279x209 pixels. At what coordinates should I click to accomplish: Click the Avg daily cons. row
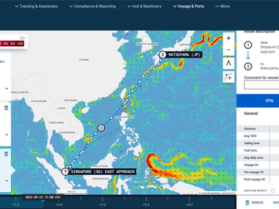pyautogui.click(x=258, y=158)
